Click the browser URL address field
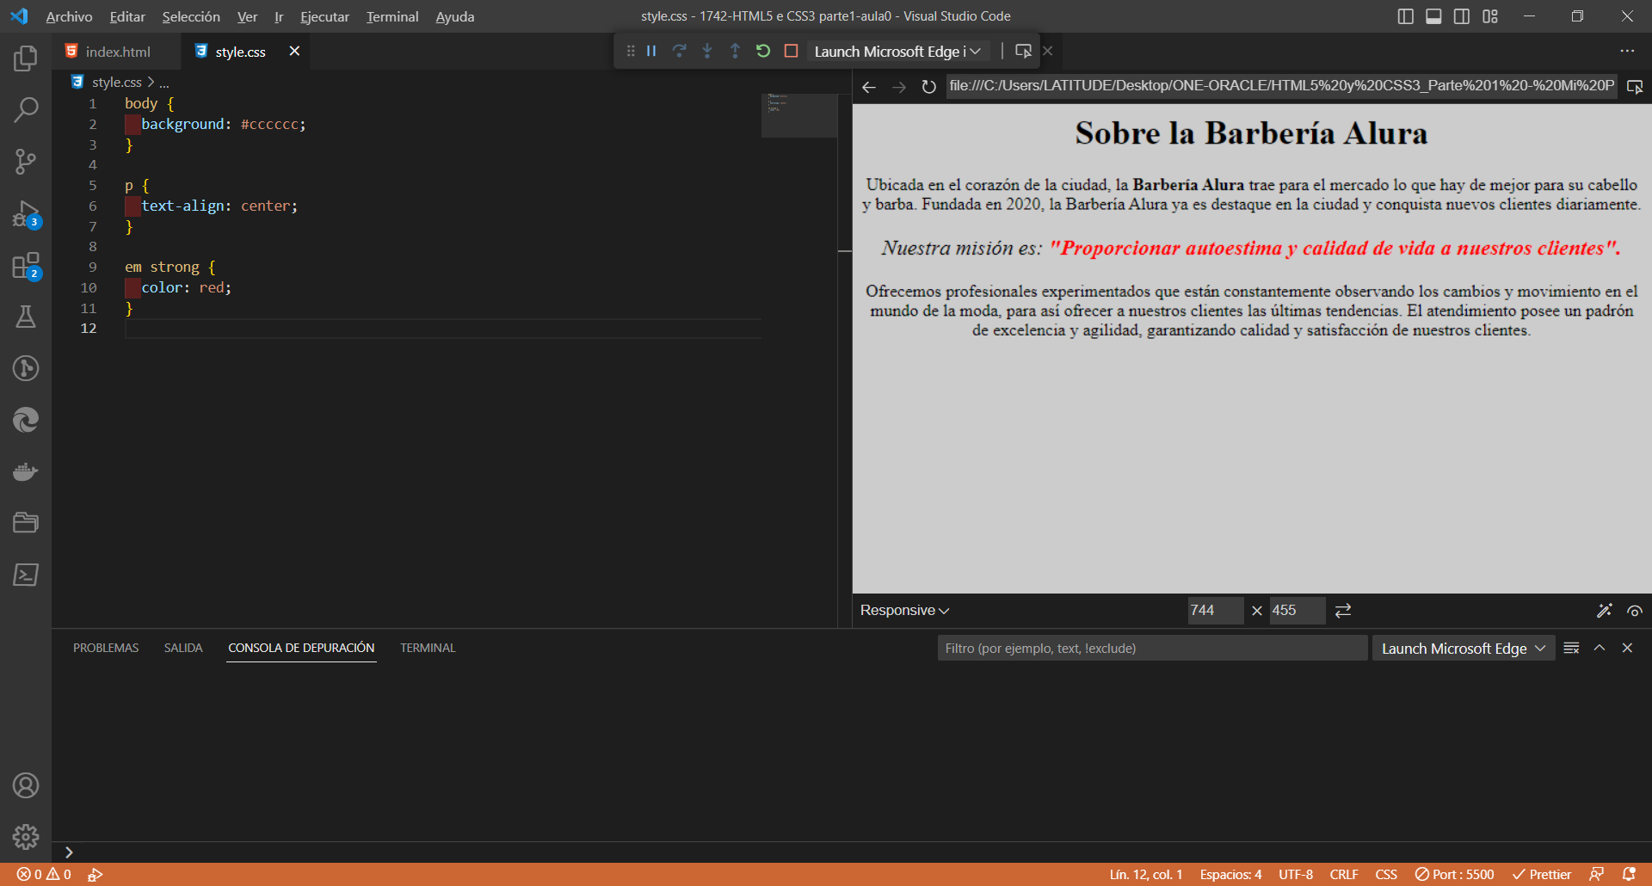Viewport: 1652px width, 886px height. 1281,86
